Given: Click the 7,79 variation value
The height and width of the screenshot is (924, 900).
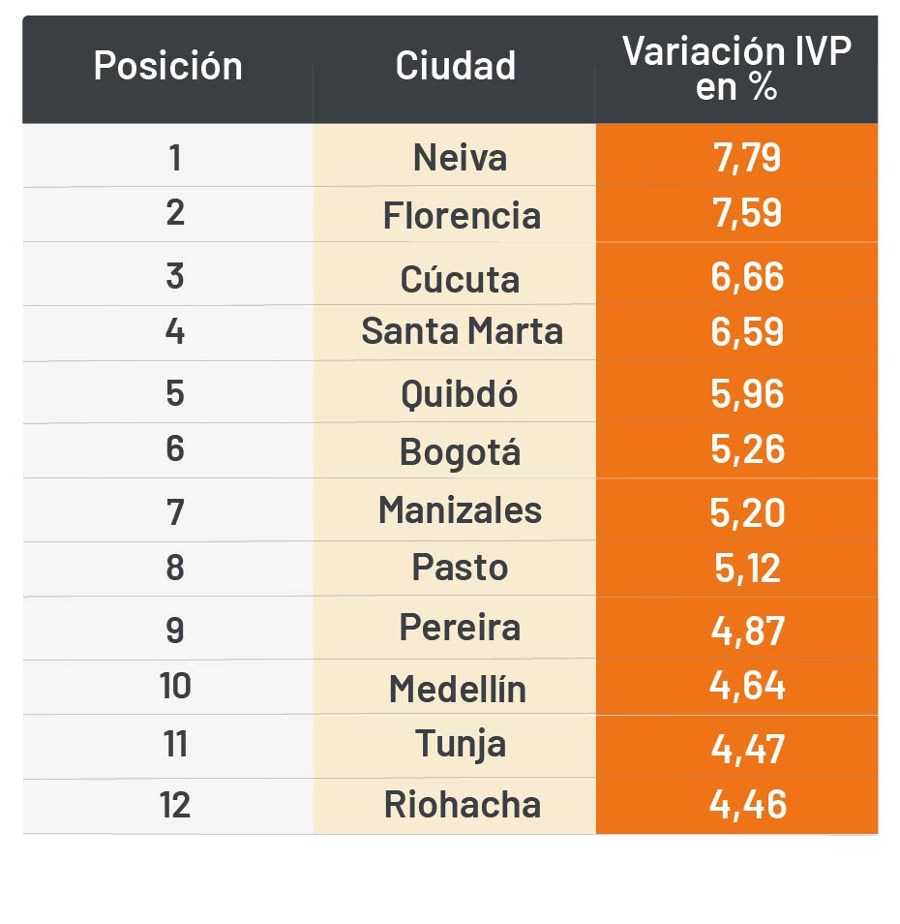Looking at the screenshot, I should click(x=746, y=157).
